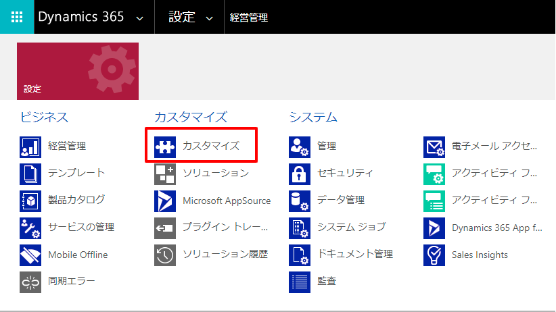Viewport: 556px width, 312px height.
Task: Expand the 設定 navigation dropdown chevron
Action: [x=209, y=18]
